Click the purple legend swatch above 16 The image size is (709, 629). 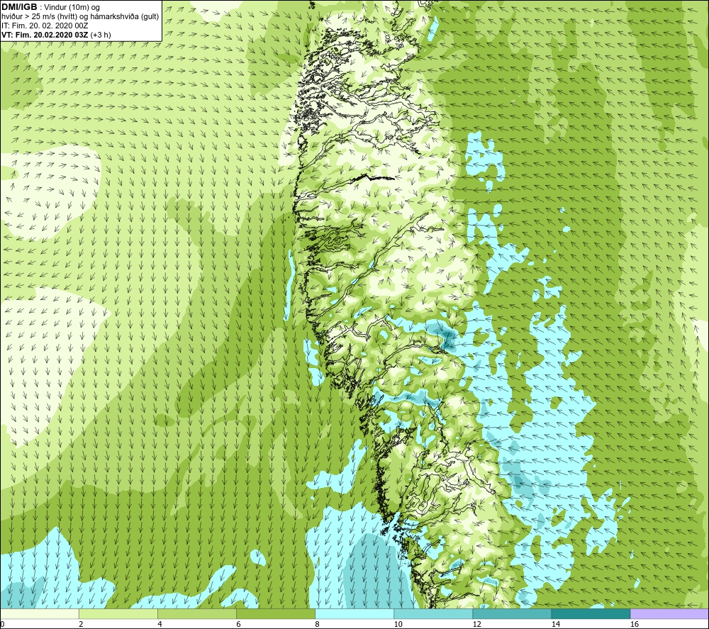coord(669,614)
